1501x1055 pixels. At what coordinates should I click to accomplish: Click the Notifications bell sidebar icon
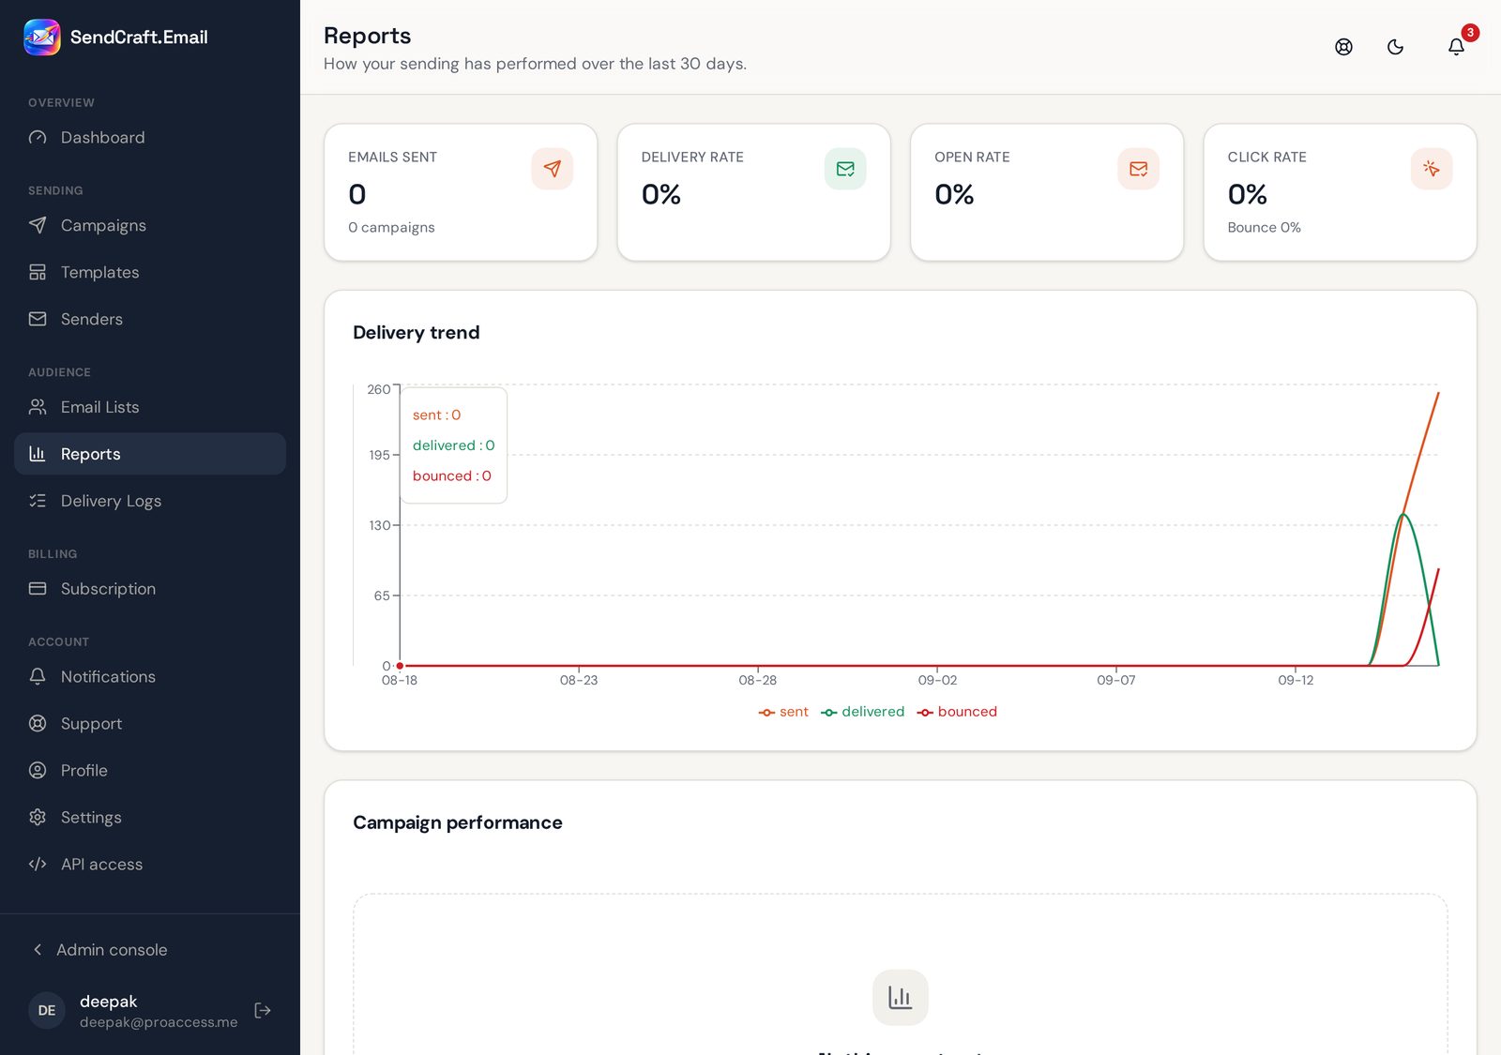(38, 676)
